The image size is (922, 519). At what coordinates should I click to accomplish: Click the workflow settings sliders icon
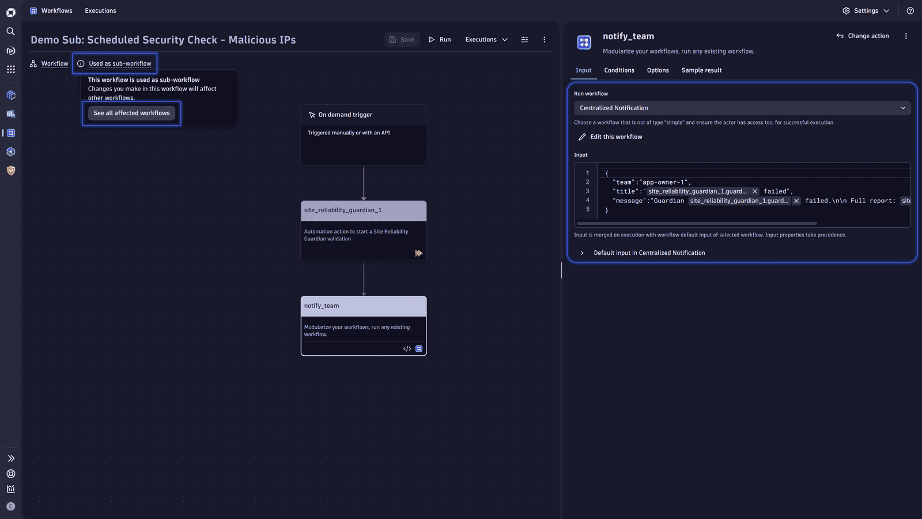click(x=524, y=40)
